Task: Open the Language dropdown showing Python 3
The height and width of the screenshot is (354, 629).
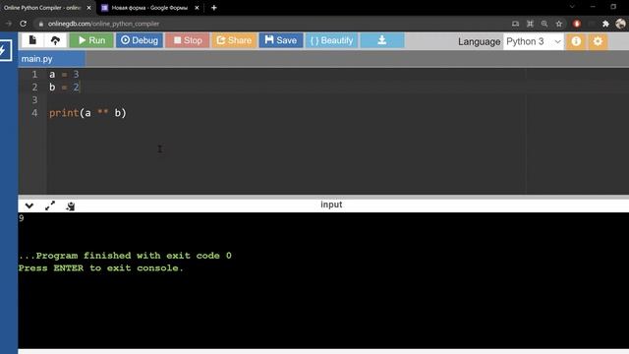Action: [533, 41]
